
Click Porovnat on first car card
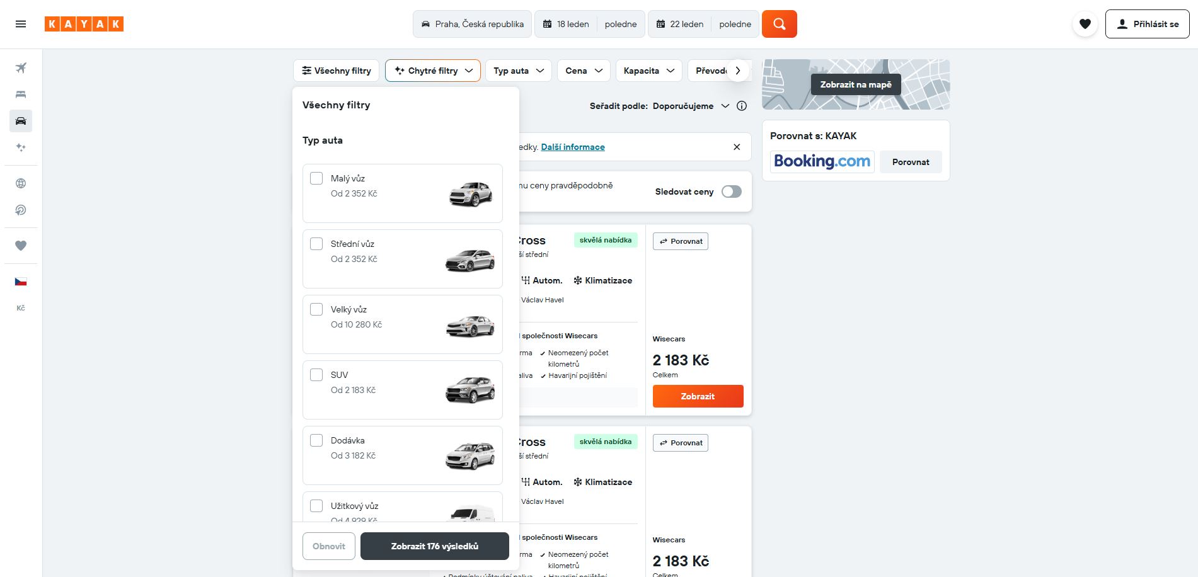point(681,241)
